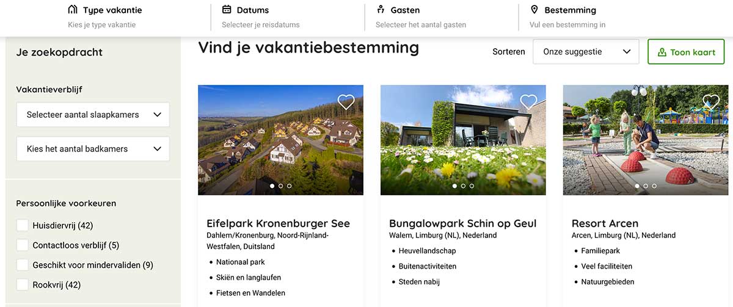
Task: Tick Geschikt voor mindervaliden checkbox
Action: coord(23,265)
